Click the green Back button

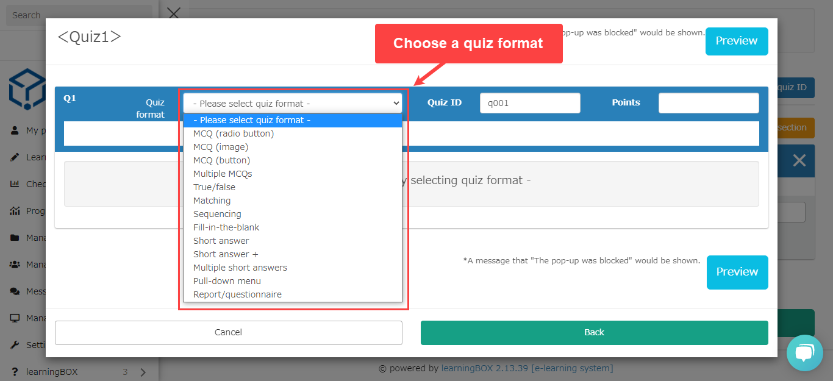click(594, 332)
